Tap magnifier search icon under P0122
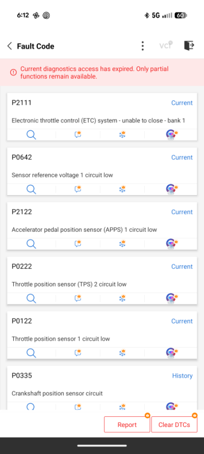 31,353
